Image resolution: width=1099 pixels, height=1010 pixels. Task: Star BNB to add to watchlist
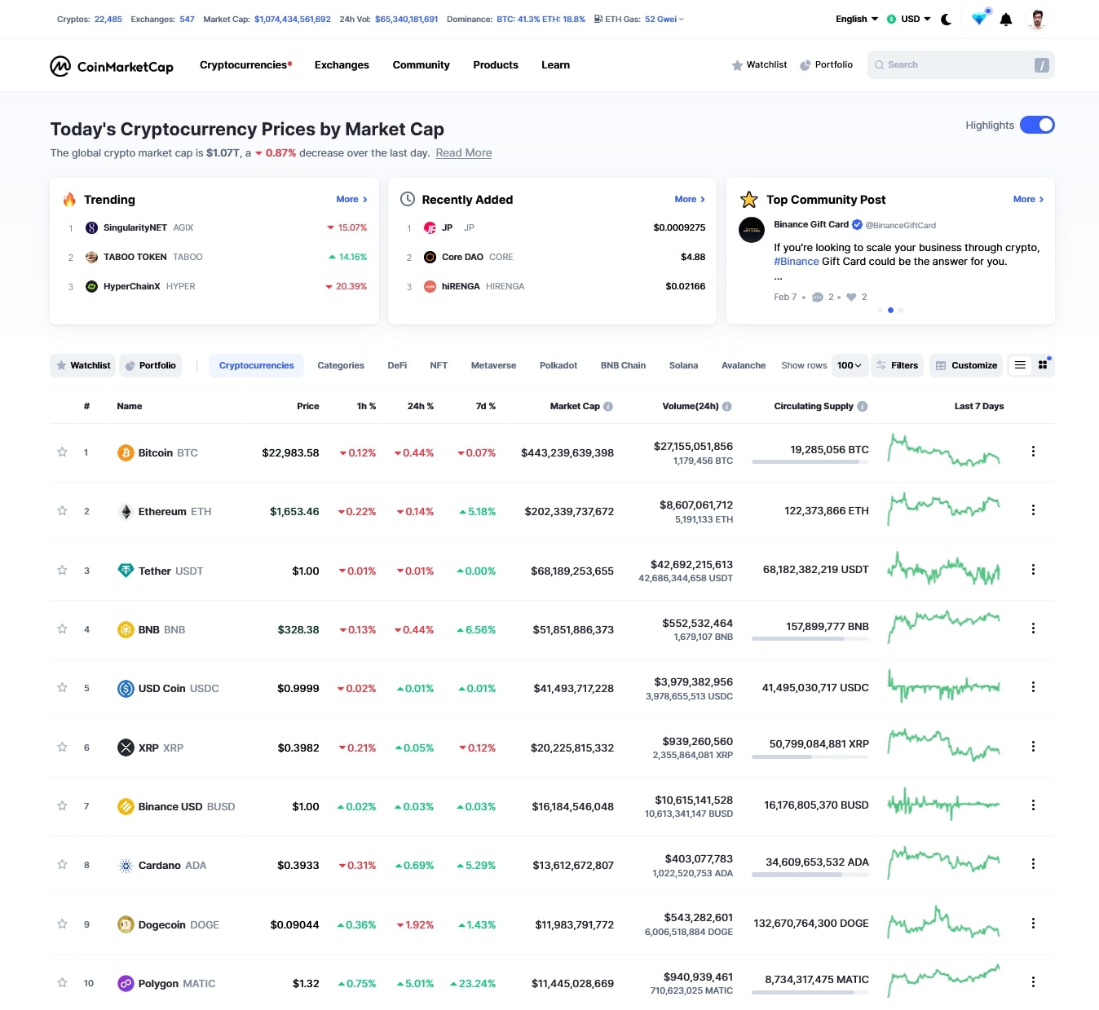click(62, 628)
